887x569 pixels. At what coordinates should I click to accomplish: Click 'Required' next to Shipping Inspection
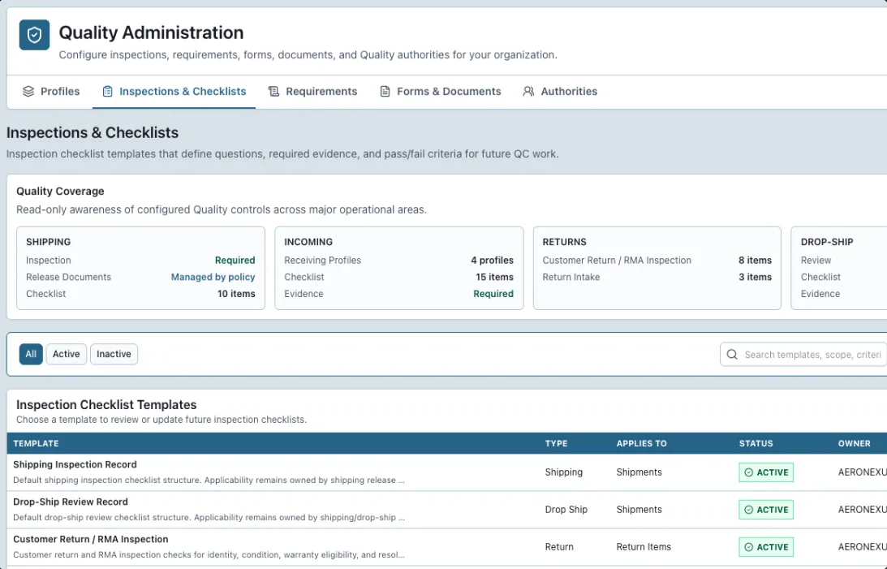[x=235, y=261]
